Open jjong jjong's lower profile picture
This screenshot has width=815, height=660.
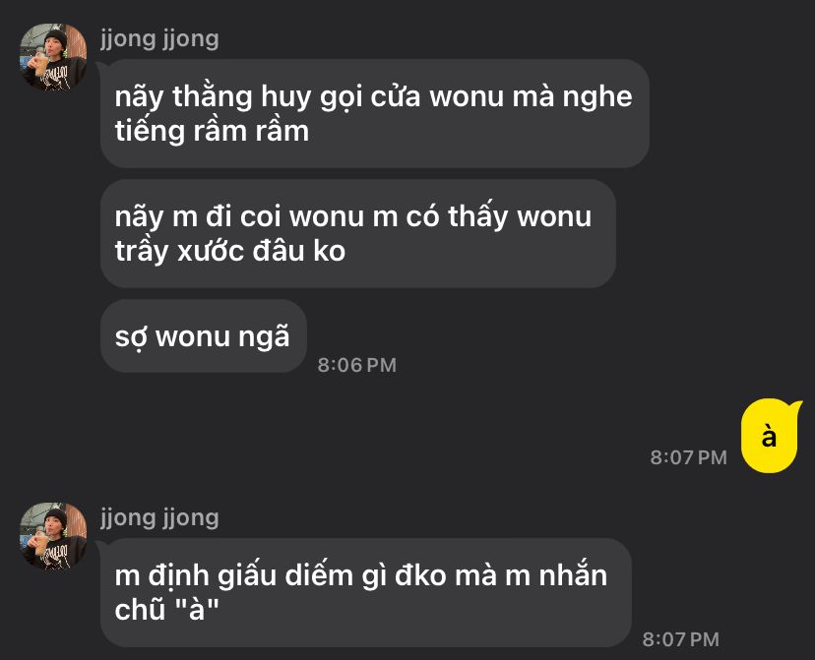pos(53,536)
